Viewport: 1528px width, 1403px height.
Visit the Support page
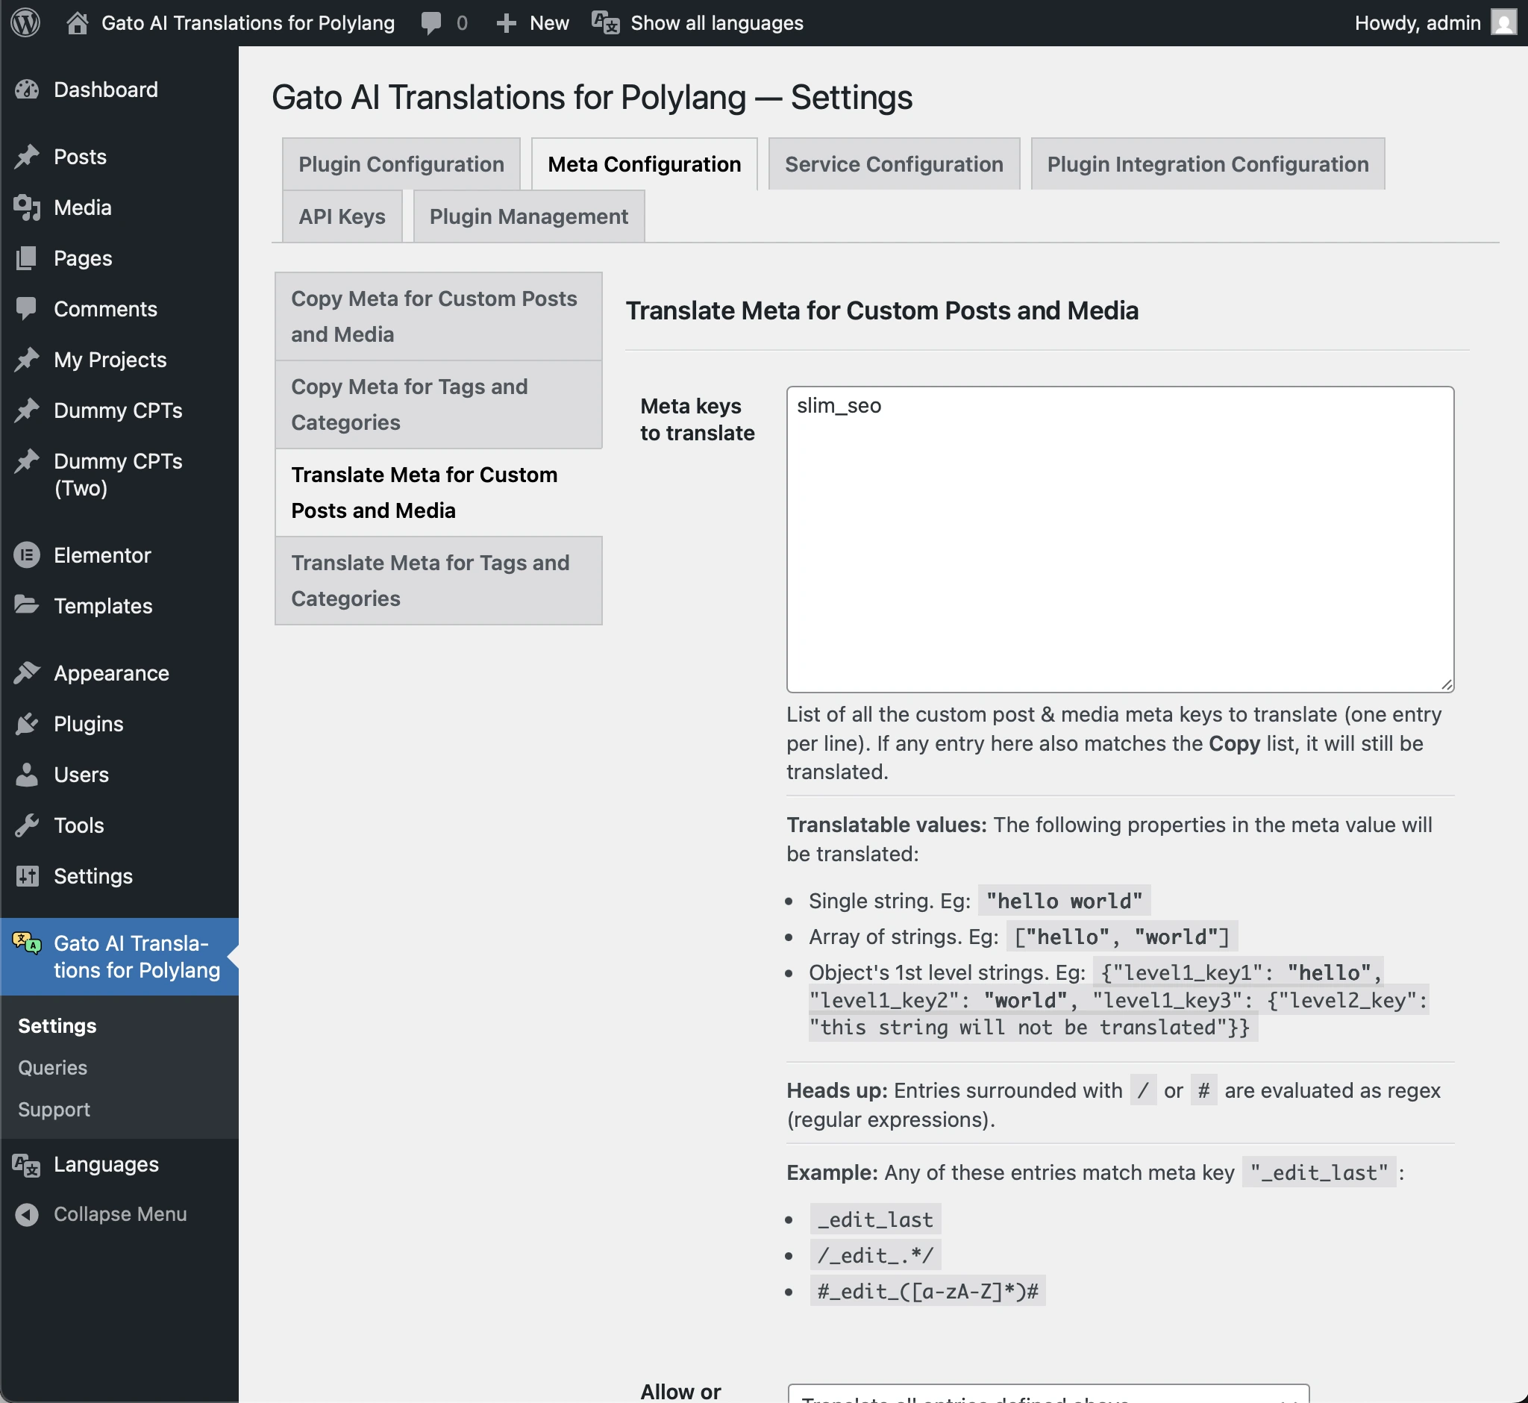[x=53, y=1109]
